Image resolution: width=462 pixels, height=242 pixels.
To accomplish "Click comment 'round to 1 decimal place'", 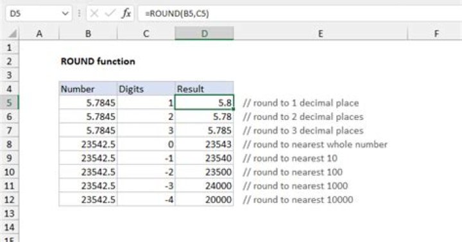I will point(301,103).
